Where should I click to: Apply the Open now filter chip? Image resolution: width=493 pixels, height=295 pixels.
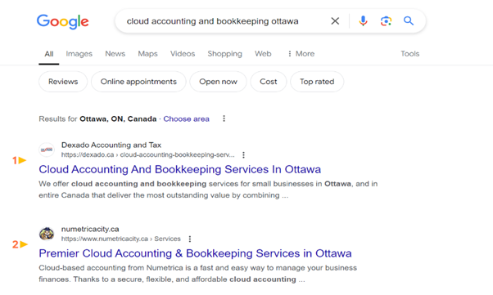click(218, 82)
